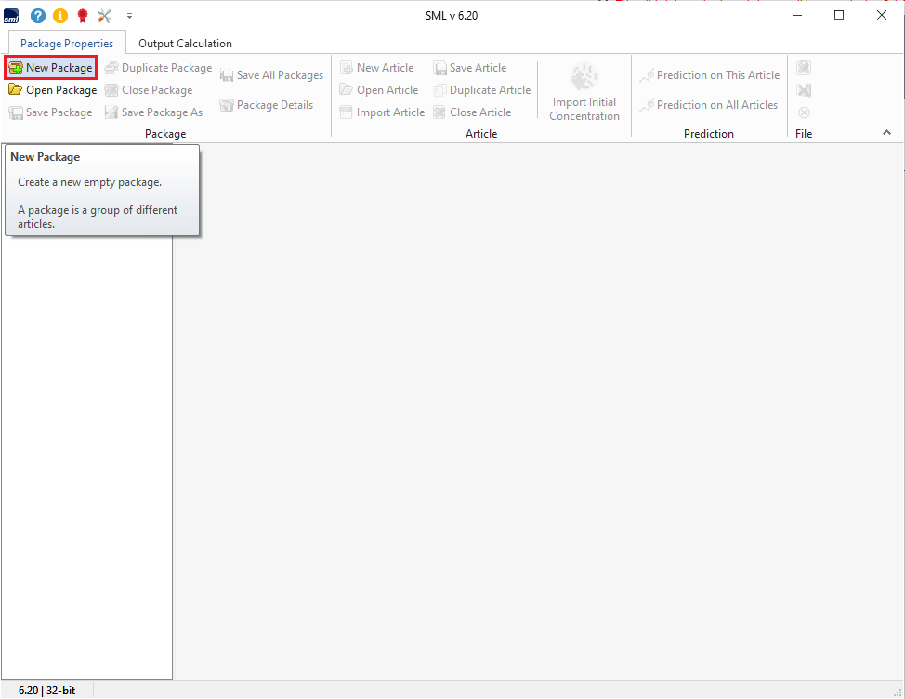
Task: Click the Save All Packages icon
Action: 227,75
